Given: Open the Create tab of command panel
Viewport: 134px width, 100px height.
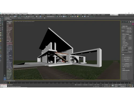Looking at the screenshot, I should [x=122, y=22].
